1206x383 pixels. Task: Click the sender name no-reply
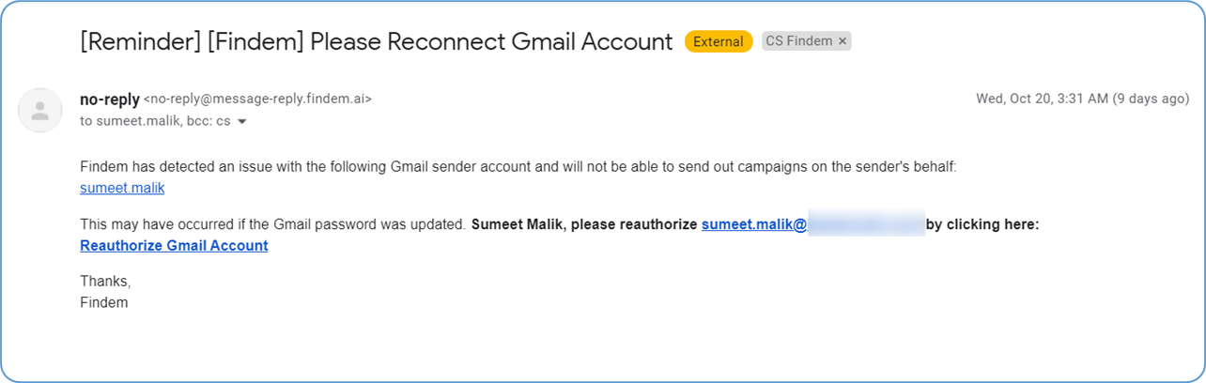pyautogui.click(x=110, y=99)
